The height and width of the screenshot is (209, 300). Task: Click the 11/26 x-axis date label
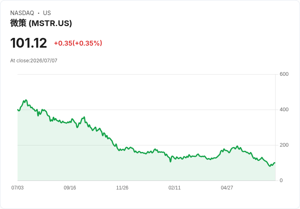[x=122, y=187]
